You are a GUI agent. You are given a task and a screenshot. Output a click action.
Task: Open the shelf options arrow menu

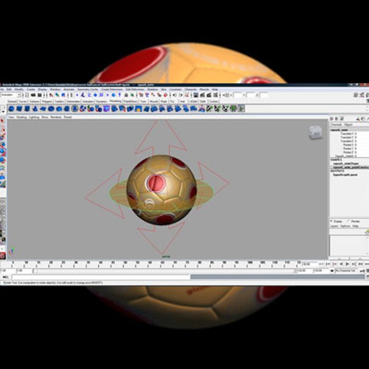(3, 111)
